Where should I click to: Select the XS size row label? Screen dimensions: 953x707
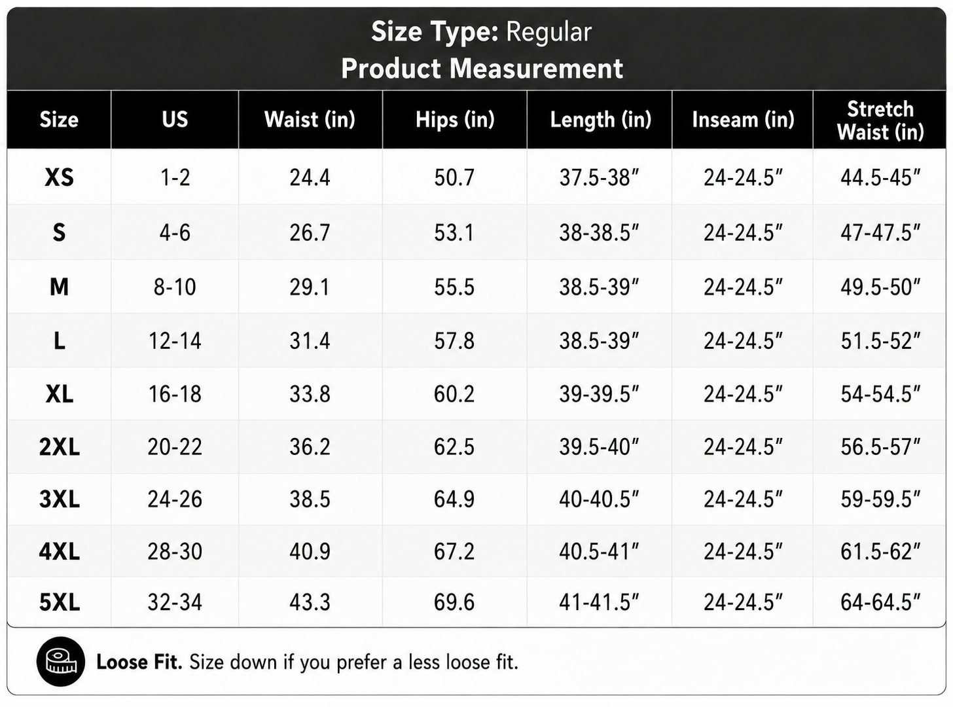coord(59,177)
